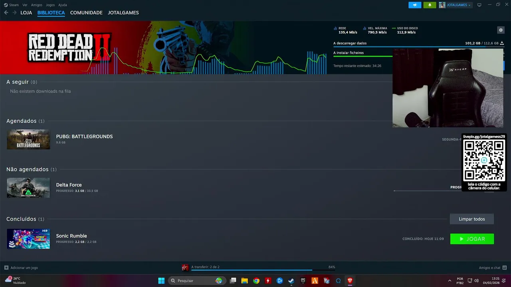Open Google Chrome from the taskbar
511x287 pixels.
point(256,281)
